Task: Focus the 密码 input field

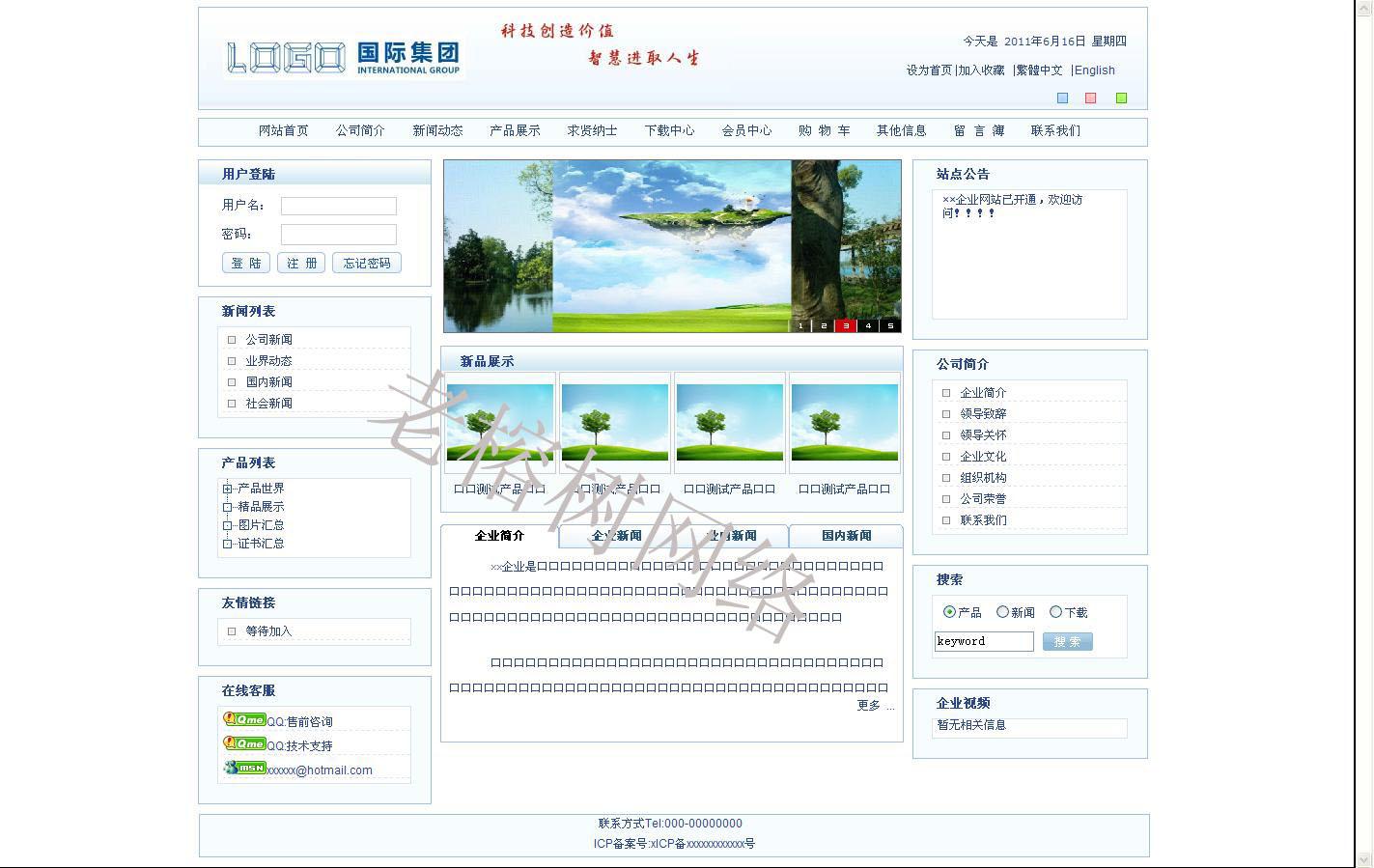Action: 339,235
